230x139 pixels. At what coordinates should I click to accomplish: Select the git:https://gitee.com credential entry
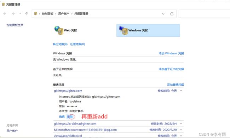(x=68, y=91)
